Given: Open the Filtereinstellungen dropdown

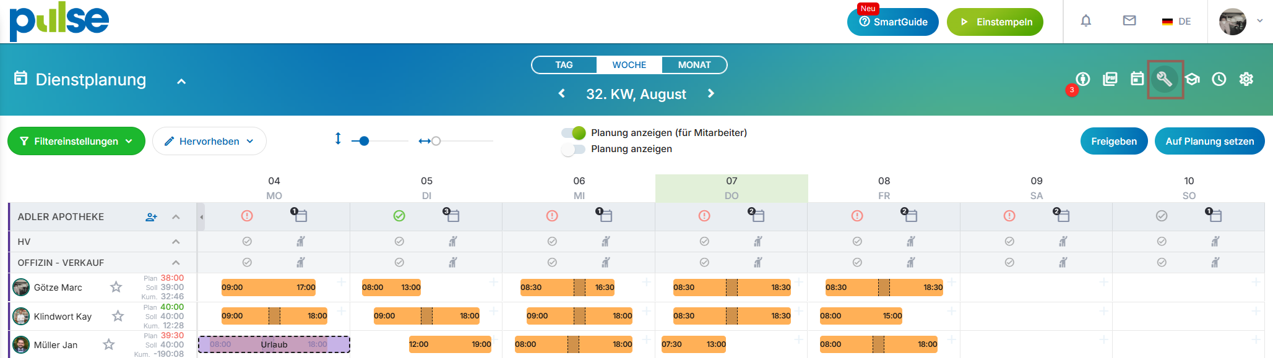Looking at the screenshot, I should (76, 141).
